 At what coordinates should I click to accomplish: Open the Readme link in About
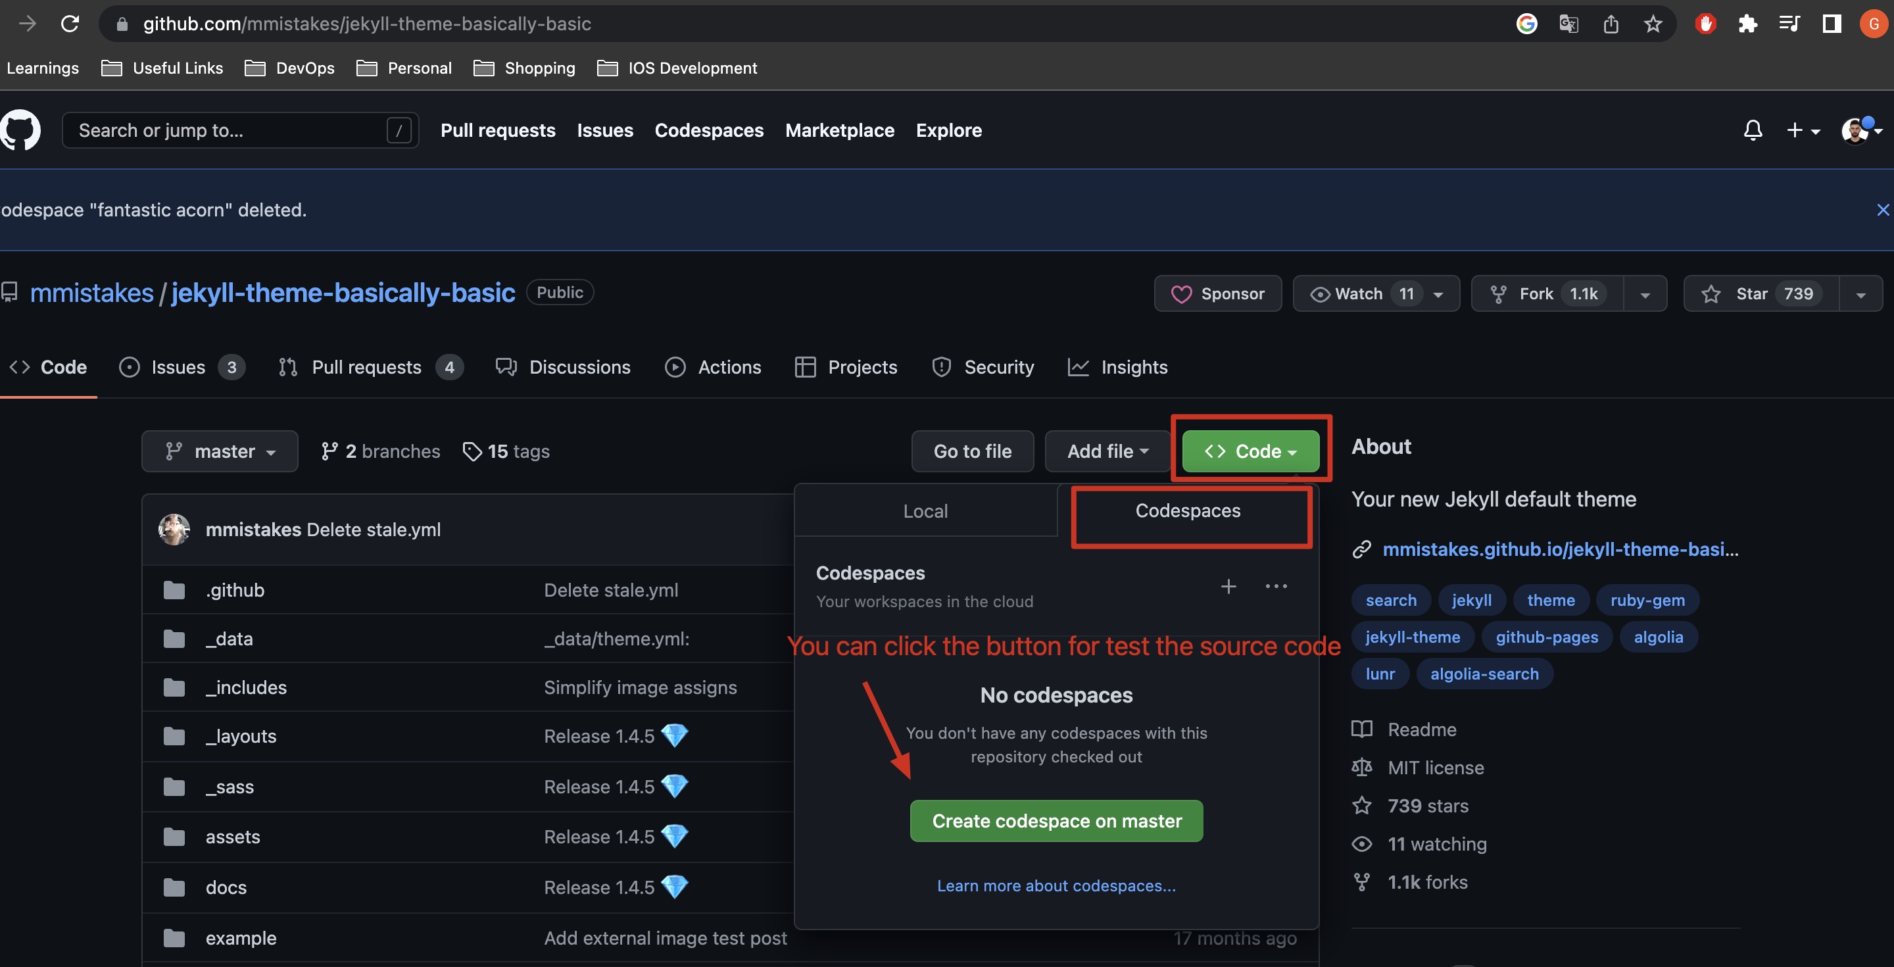1421,730
